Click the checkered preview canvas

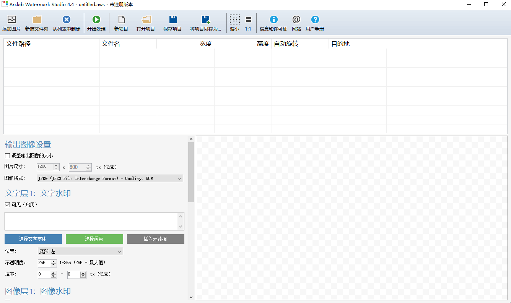coord(352,218)
